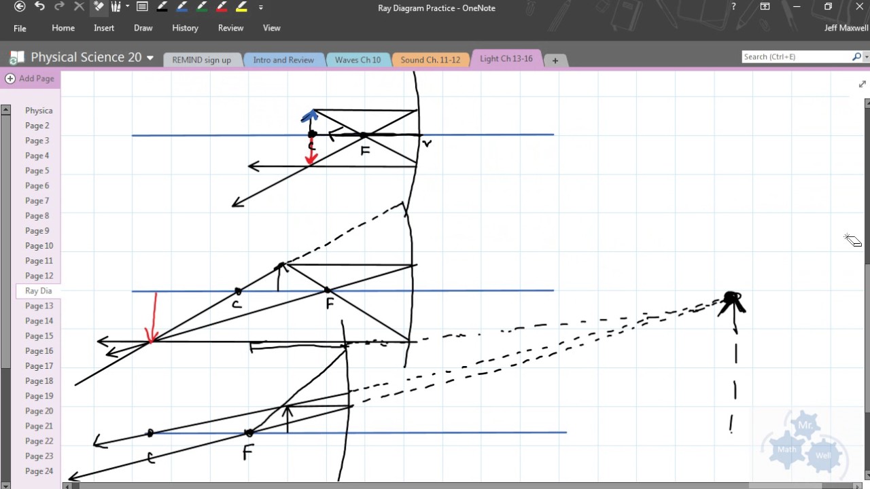
Task: Open Page 15 in page list
Action: coord(38,336)
